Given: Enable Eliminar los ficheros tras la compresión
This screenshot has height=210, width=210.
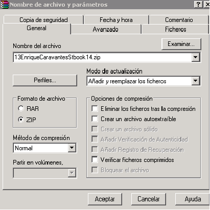Looking at the screenshot, I should coord(95,108).
